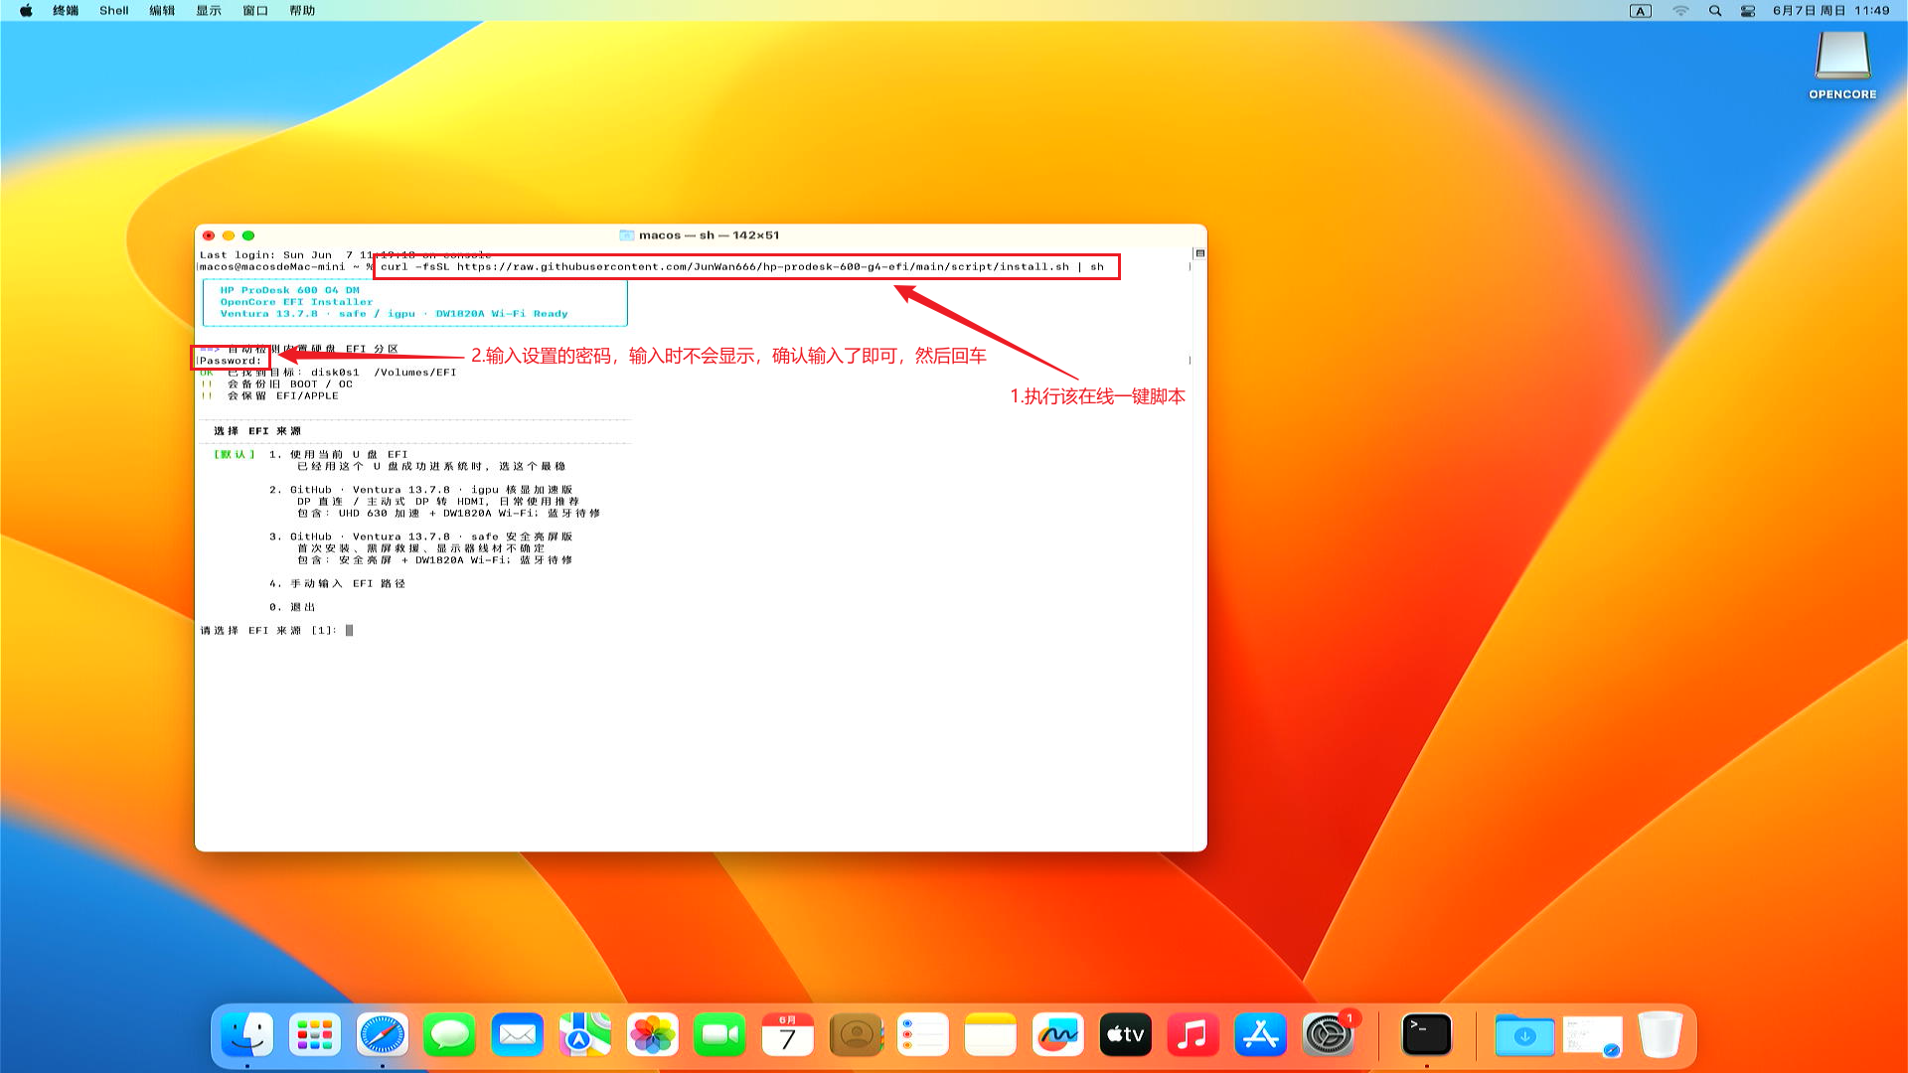Click the Password: prompt in Terminal

231,361
